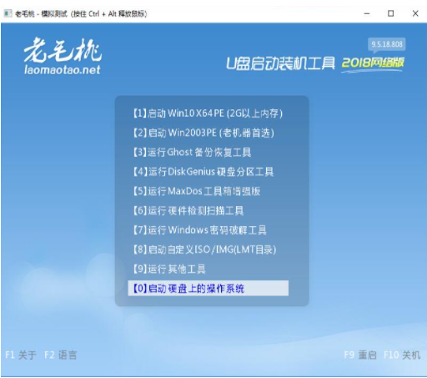Screen dimensions: 427x378
Task: Click the laomaotao.net logo
Action: (63, 57)
